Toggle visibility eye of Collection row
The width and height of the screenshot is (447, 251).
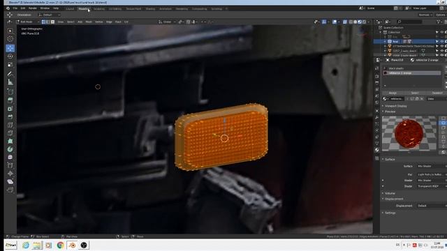pos(441,32)
